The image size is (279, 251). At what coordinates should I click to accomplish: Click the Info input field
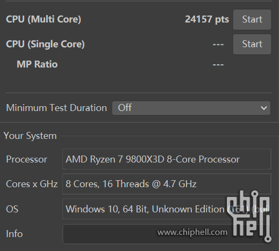[x=167, y=234]
